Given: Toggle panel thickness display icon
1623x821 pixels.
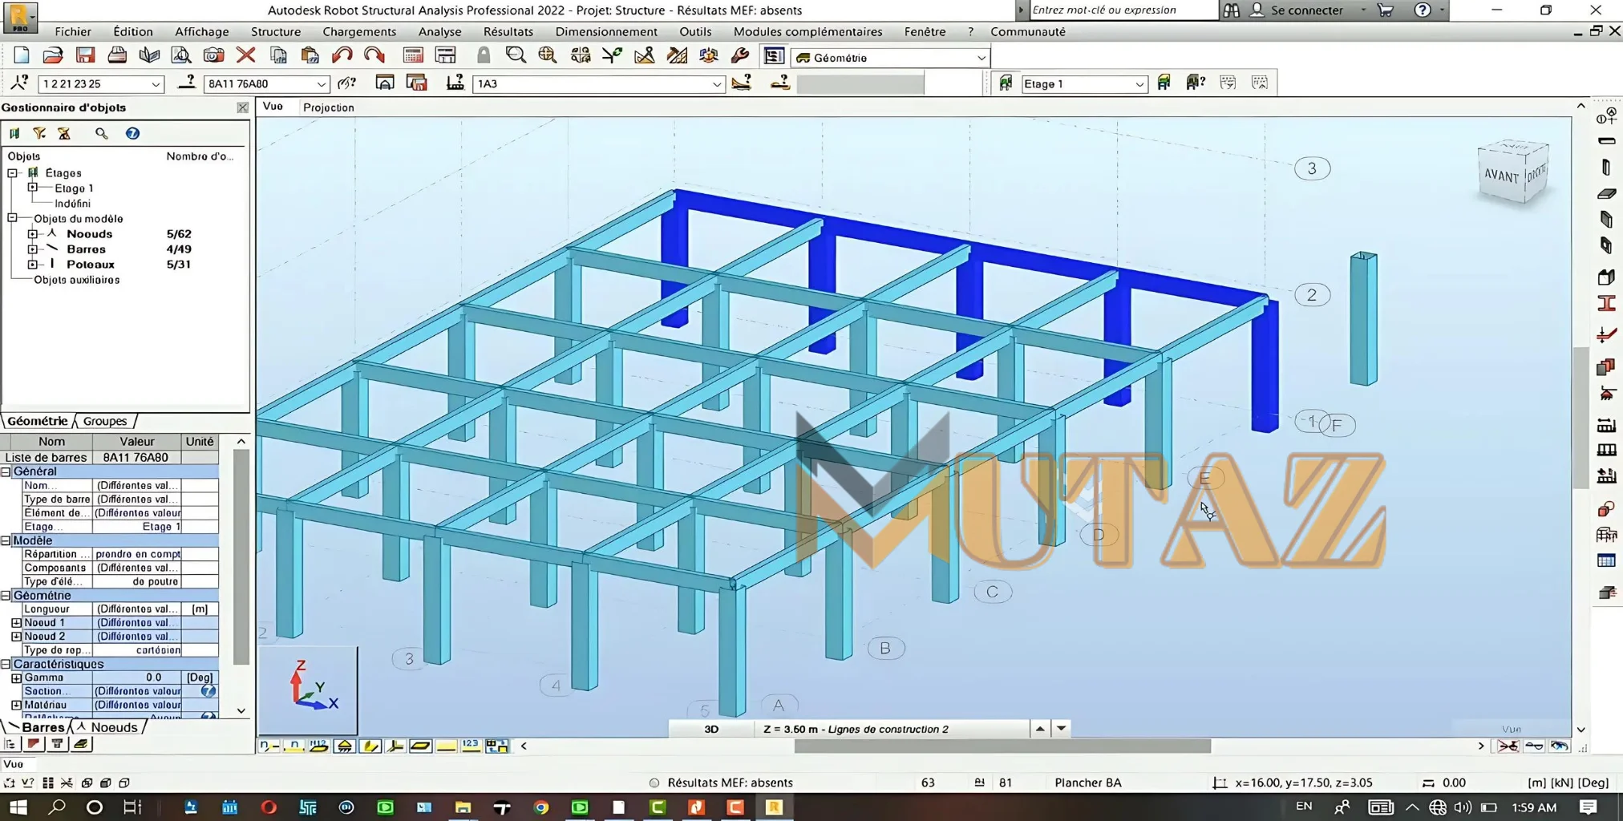Looking at the screenshot, I should (420, 746).
